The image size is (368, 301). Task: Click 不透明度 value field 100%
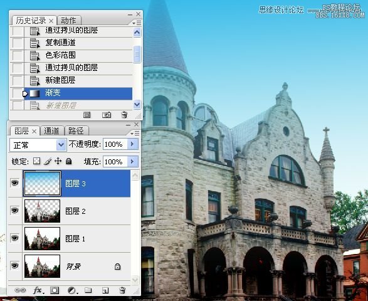[115, 144]
